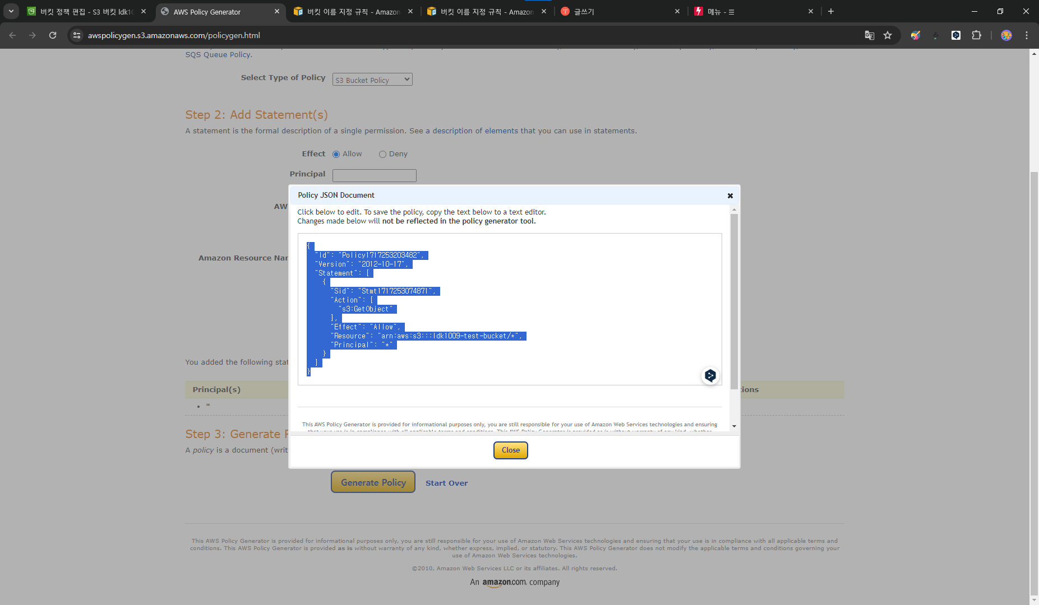
Task: Click the colorful extension icon in toolbar
Action: pos(916,35)
